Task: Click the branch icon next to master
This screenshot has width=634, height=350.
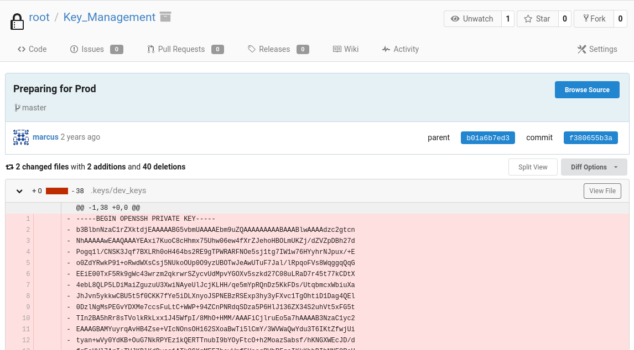Action: point(17,108)
